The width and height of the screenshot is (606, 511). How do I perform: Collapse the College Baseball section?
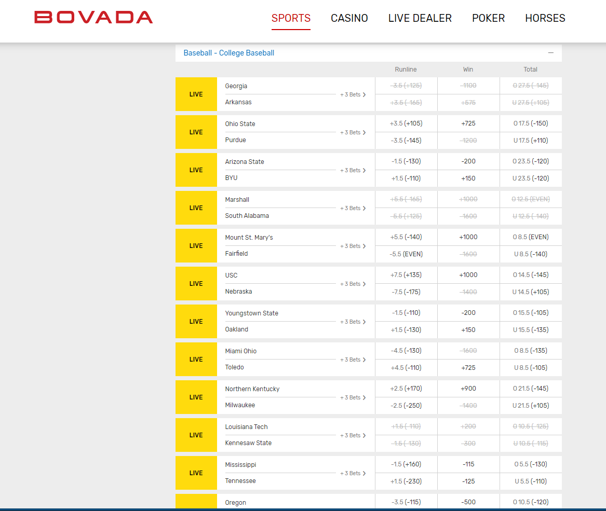click(x=551, y=53)
